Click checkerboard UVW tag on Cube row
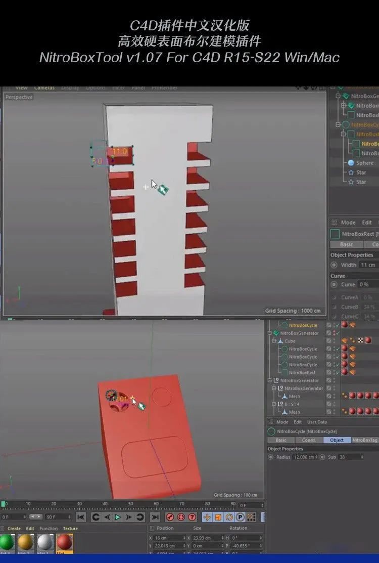Screen dimensions: 379x563 (361, 340)
